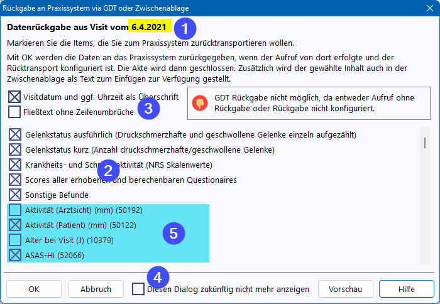This screenshot has width=440, height=304.
Task: Click 'Markieren Sie die Items' instruction text
Action: (x=150, y=43)
